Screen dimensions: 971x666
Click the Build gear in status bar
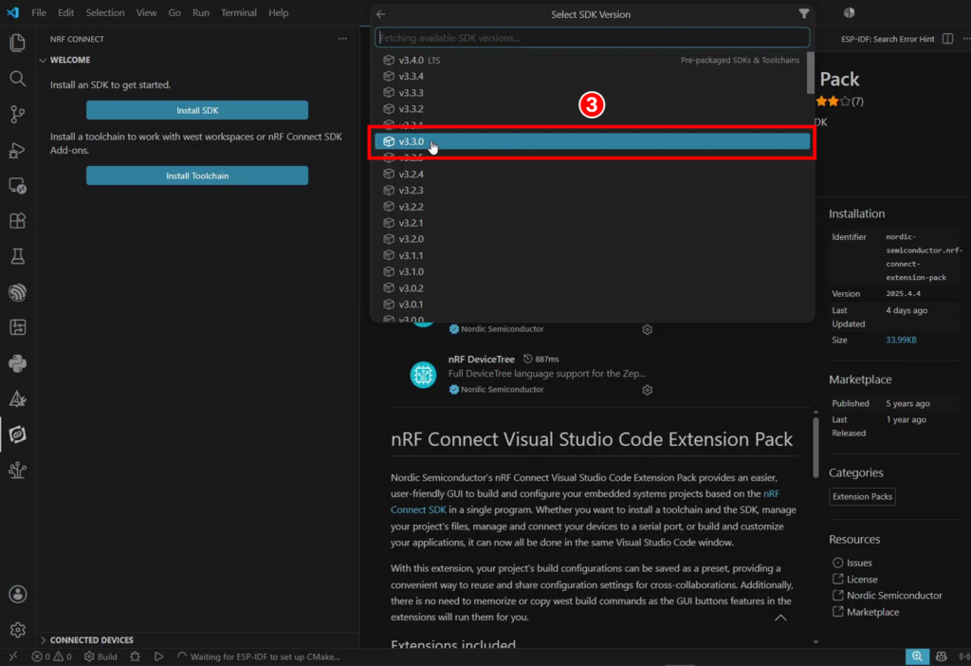point(101,657)
